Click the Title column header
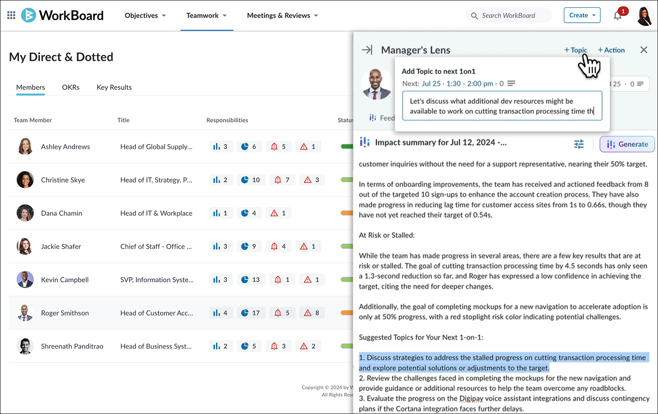The height and width of the screenshot is (414, 658). pos(123,120)
